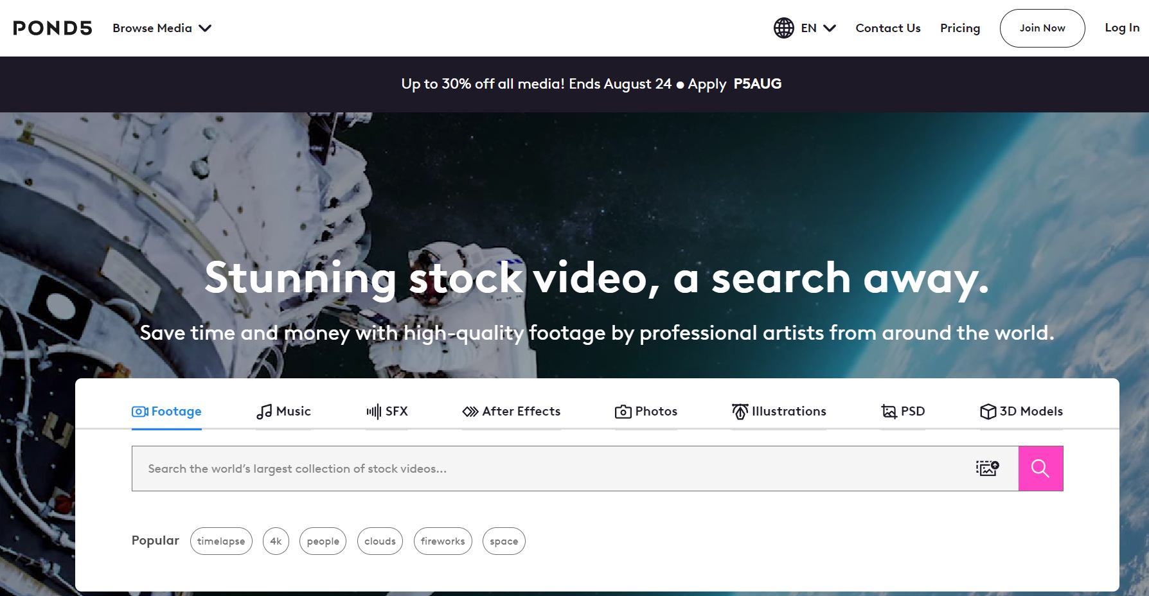The height and width of the screenshot is (596, 1149).
Task: Click the globe language icon
Action: (x=783, y=28)
